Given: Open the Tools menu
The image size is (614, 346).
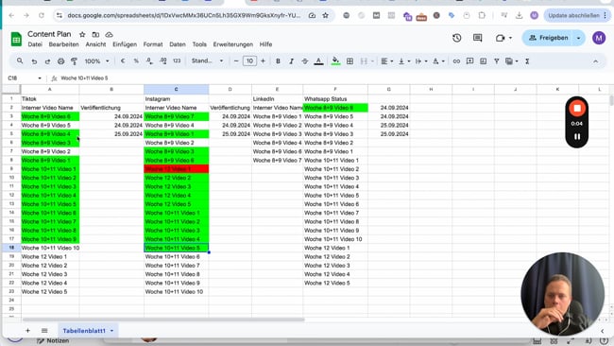Looking at the screenshot, I should (199, 44).
